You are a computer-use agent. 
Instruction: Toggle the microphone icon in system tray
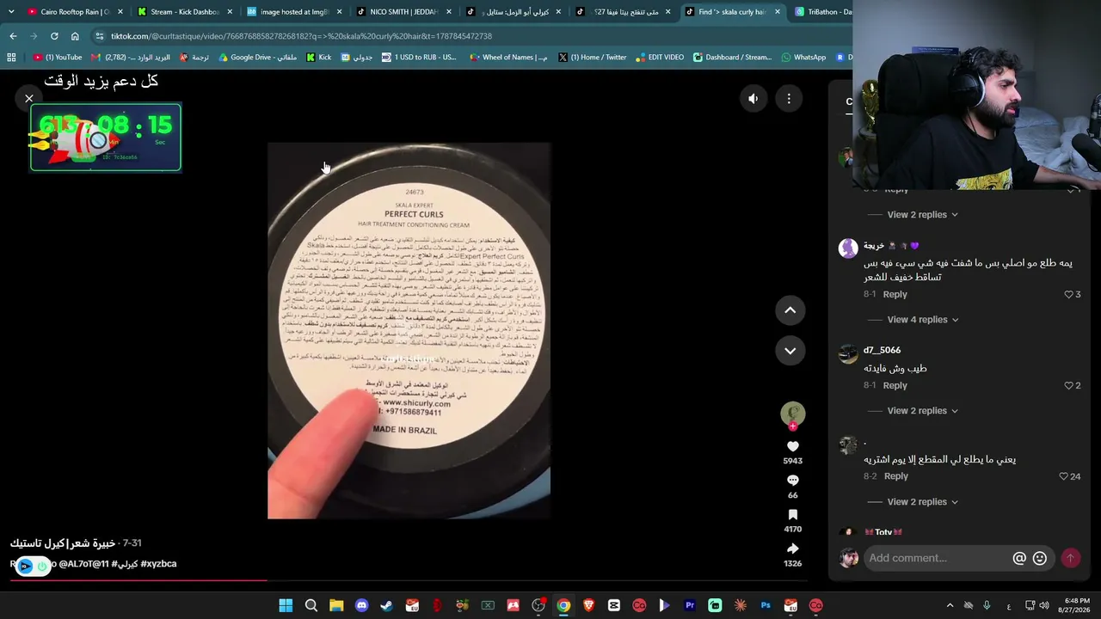pyautogui.click(x=987, y=606)
